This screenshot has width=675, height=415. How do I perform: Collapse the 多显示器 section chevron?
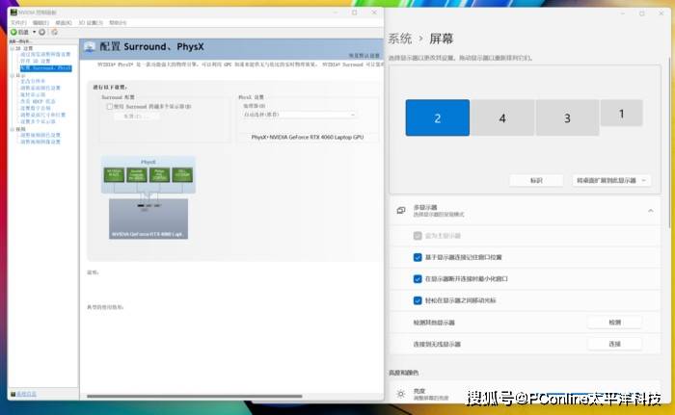click(x=651, y=211)
